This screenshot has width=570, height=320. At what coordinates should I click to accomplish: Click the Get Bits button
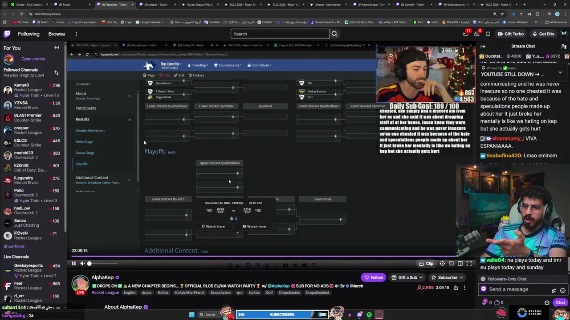(543, 34)
